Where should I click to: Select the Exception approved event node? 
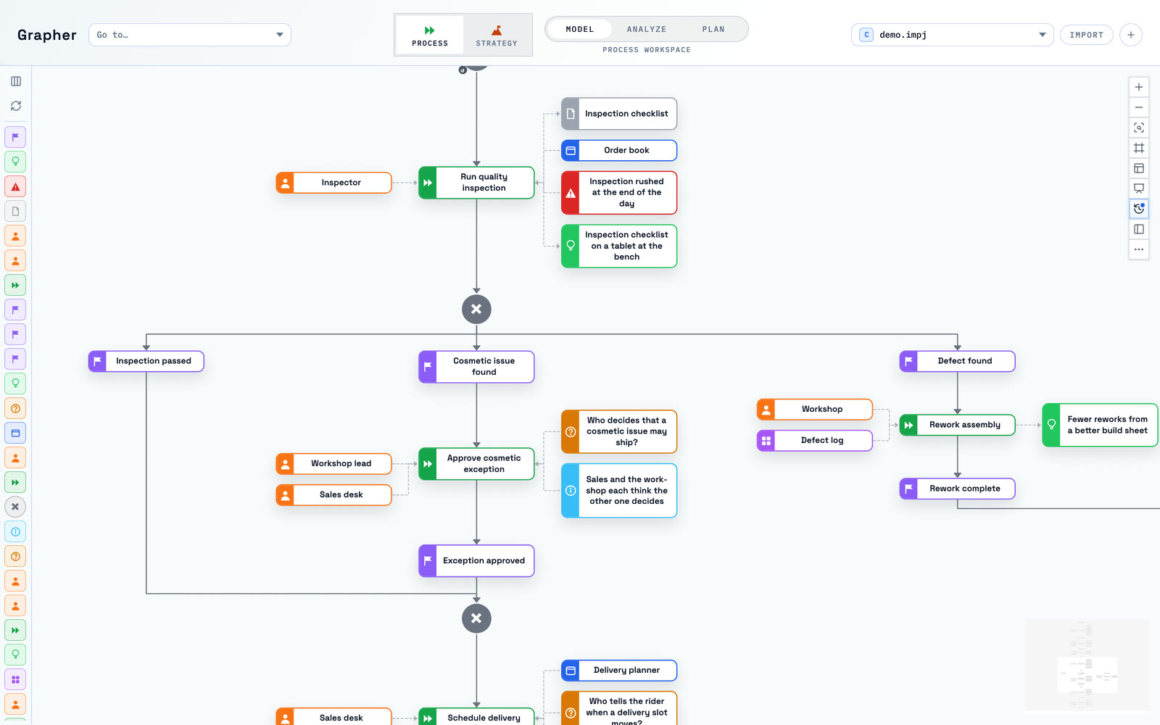pos(476,561)
